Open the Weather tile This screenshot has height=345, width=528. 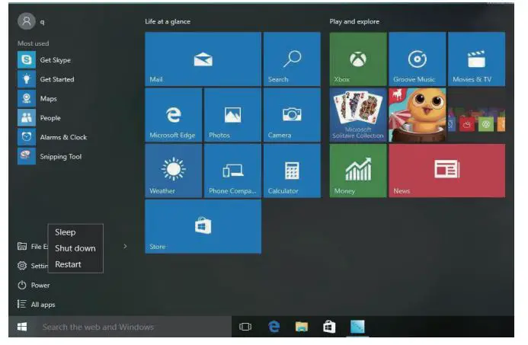[x=174, y=171]
